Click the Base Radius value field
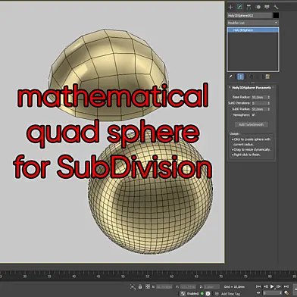Viewport: 297px width, 297px height. coord(259,97)
